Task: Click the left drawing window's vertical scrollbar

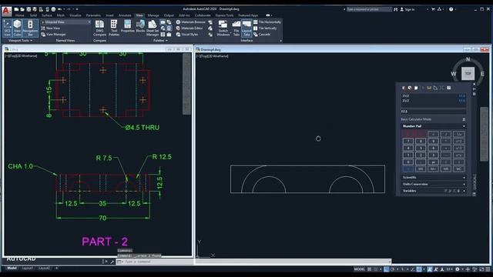Action: (x=186, y=84)
